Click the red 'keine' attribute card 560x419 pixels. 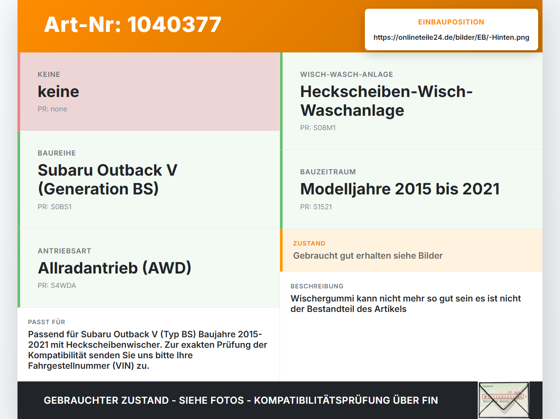[149, 92]
